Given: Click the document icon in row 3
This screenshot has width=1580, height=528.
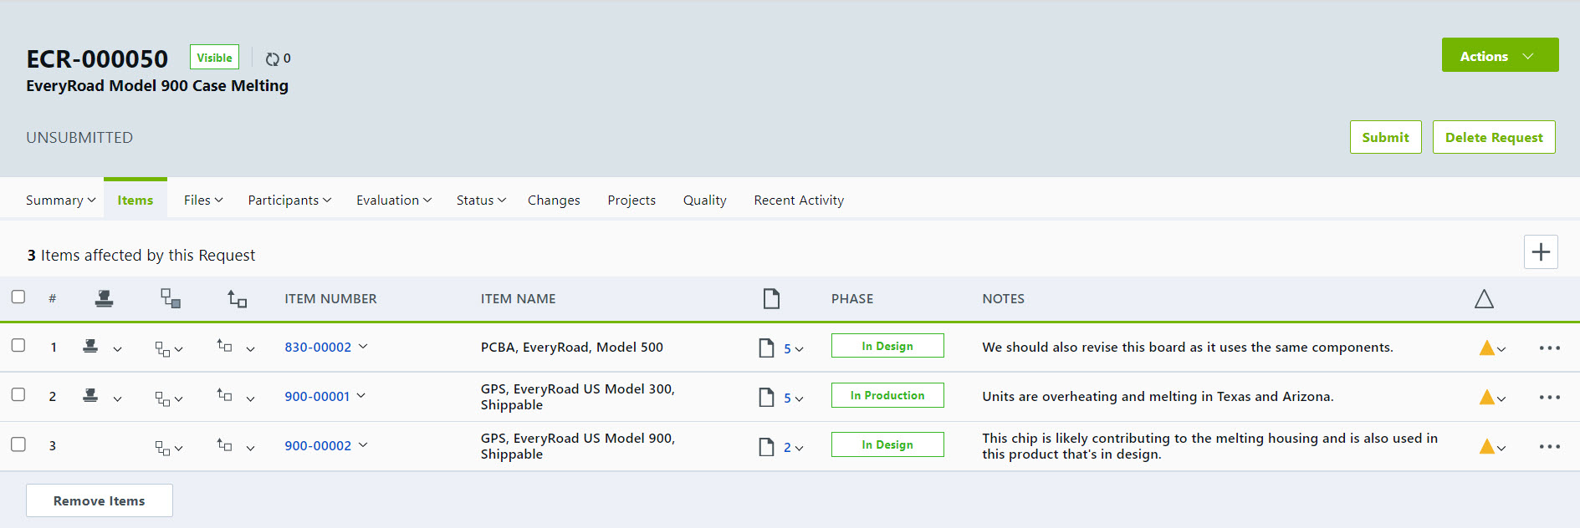Looking at the screenshot, I should [766, 447].
